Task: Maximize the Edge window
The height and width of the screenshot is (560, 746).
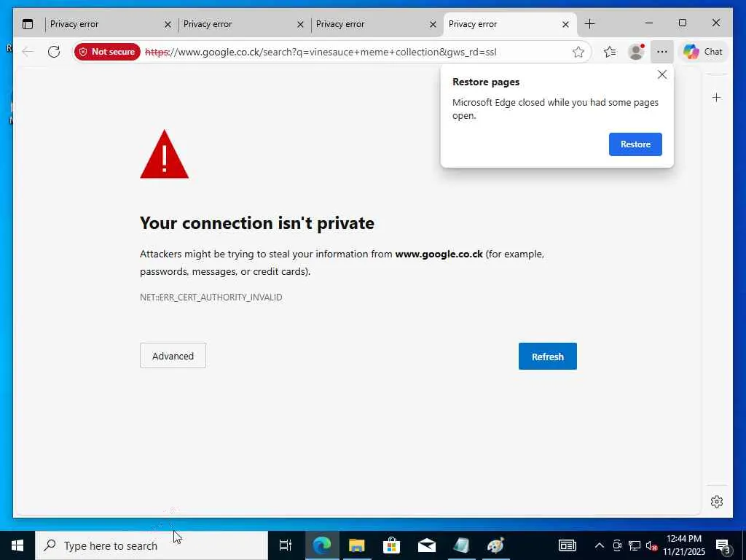Action: [682, 23]
